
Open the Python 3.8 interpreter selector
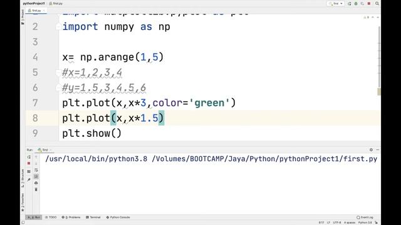(365, 222)
